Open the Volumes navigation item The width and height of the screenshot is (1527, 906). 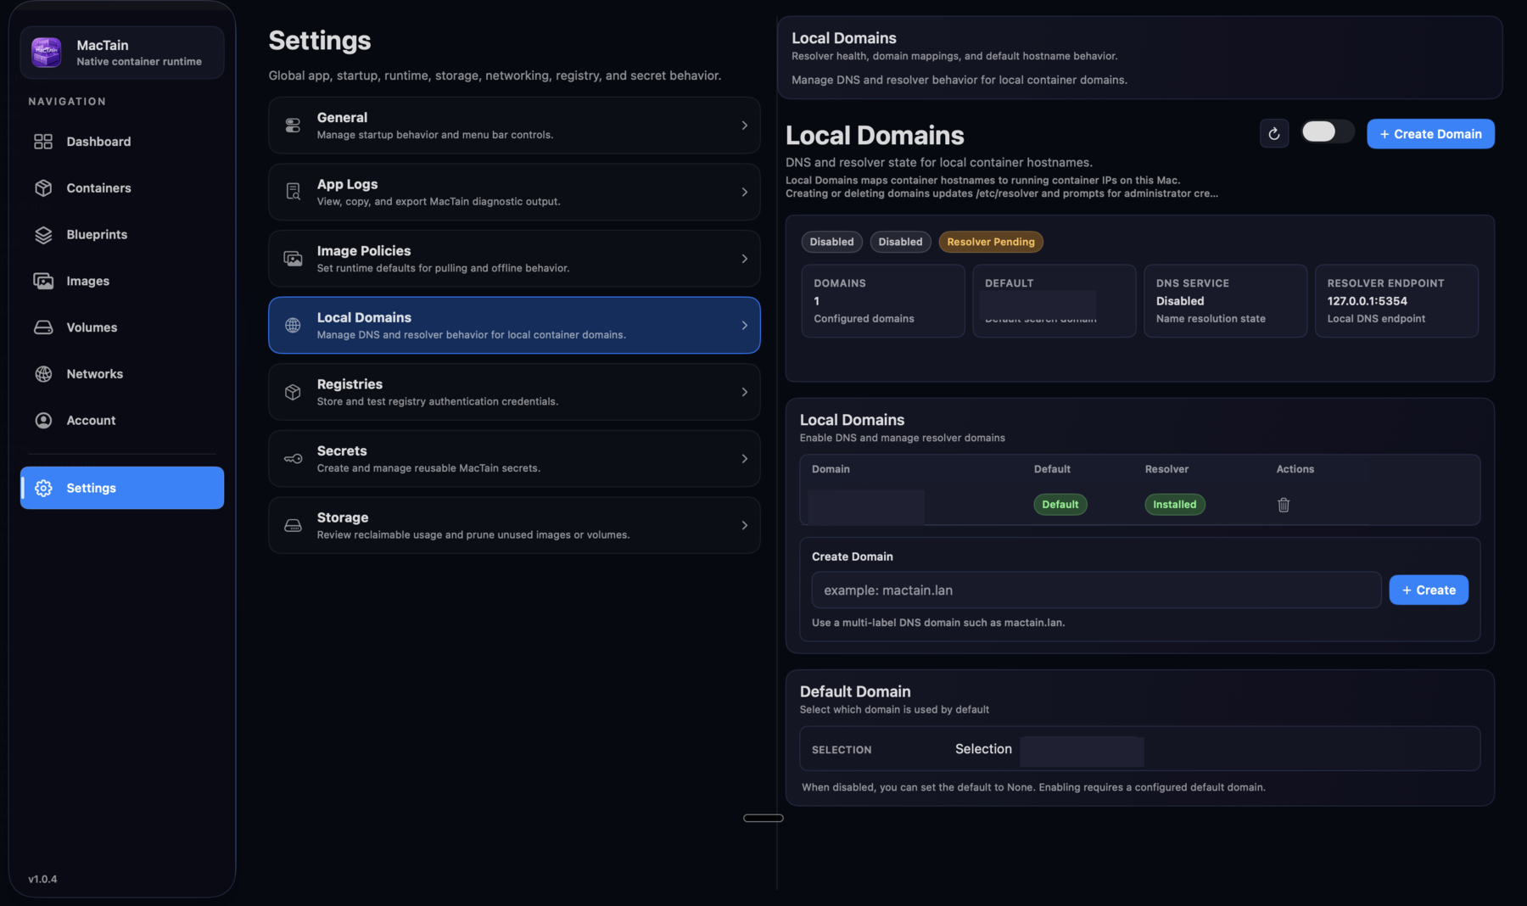(x=122, y=327)
